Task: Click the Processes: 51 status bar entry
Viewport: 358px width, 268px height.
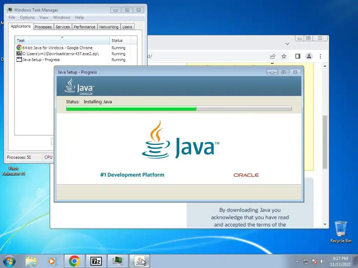Action: (19, 157)
